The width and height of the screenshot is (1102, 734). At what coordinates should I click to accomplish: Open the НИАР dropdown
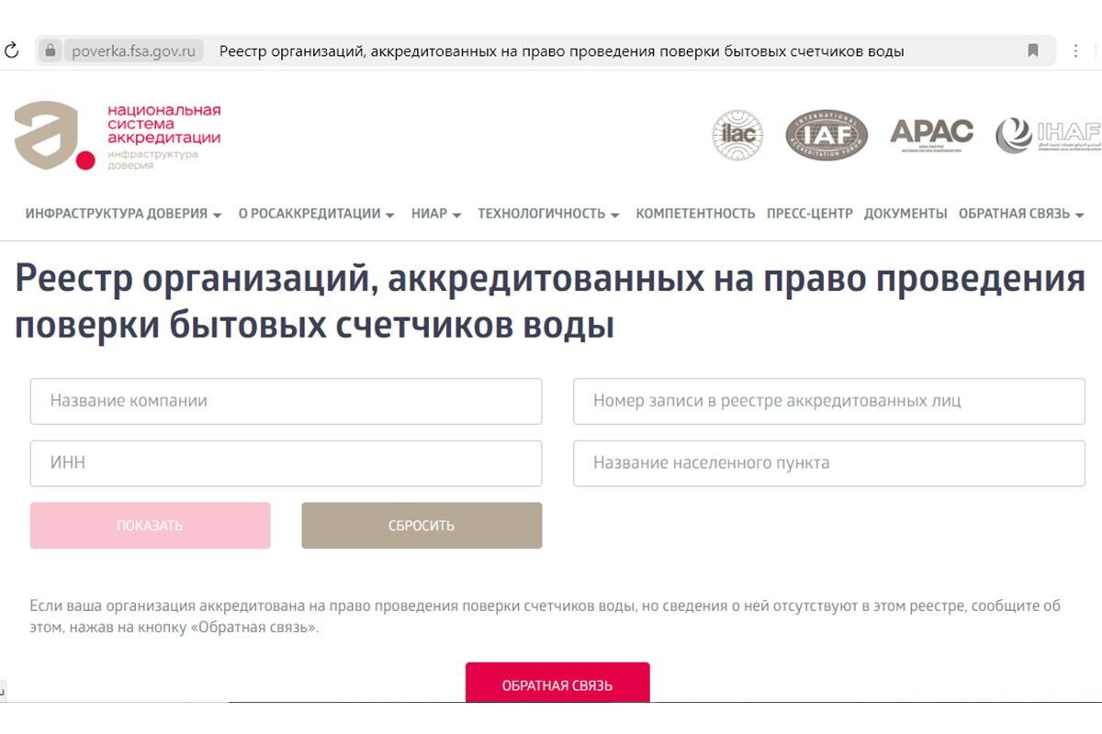436,212
